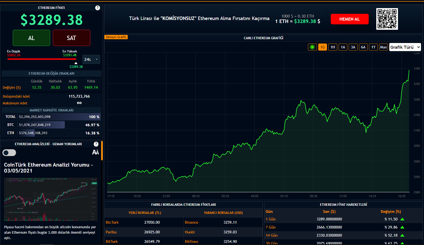Open the Huobi exchange link
Image resolution: width=424 pixels, height=245 pixels.
[190, 232]
